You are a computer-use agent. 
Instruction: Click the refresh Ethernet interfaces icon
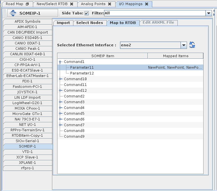192,45
